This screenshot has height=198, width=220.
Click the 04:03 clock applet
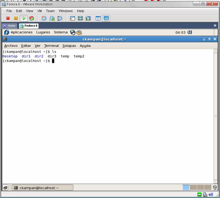click(180, 32)
